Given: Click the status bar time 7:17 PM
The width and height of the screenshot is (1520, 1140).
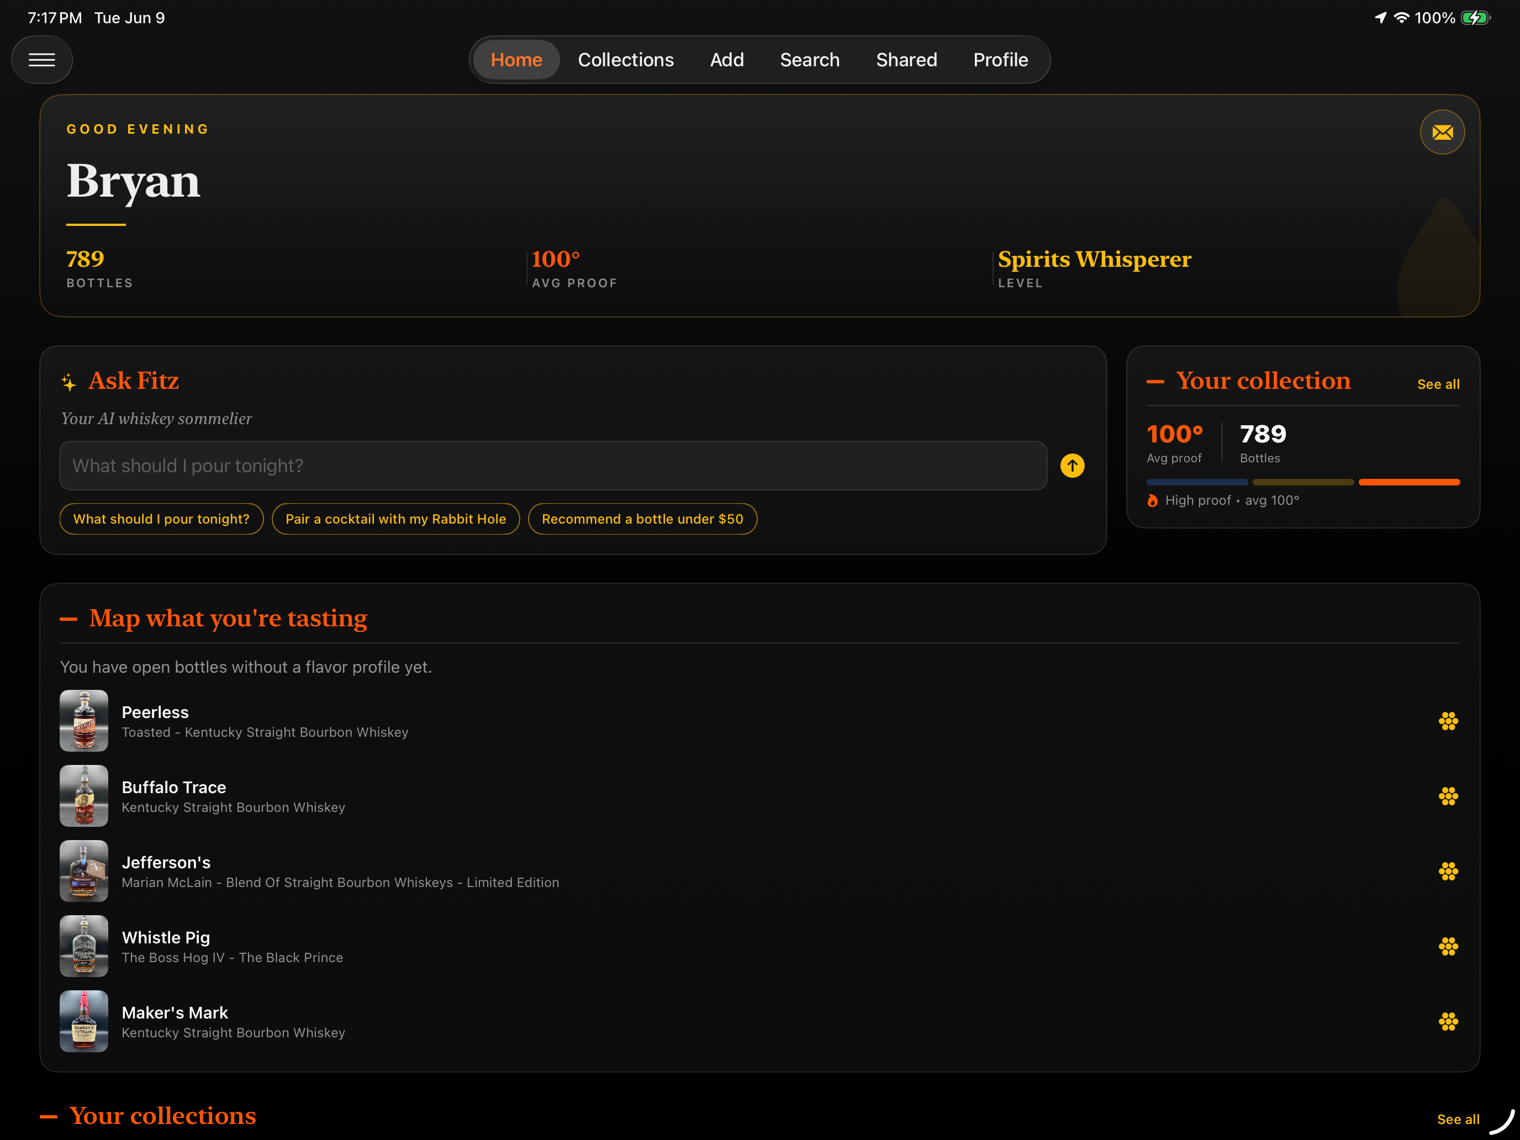Looking at the screenshot, I should (x=55, y=18).
